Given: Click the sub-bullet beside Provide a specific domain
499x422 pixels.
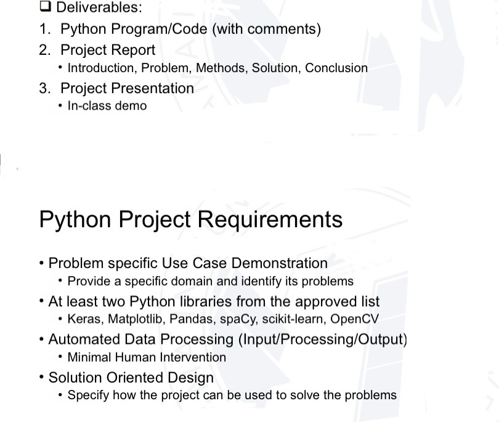Looking at the screenshot, I should click(x=60, y=280).
